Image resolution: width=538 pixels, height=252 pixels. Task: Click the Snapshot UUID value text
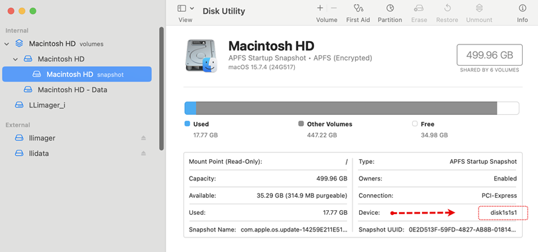coord(463,229)
